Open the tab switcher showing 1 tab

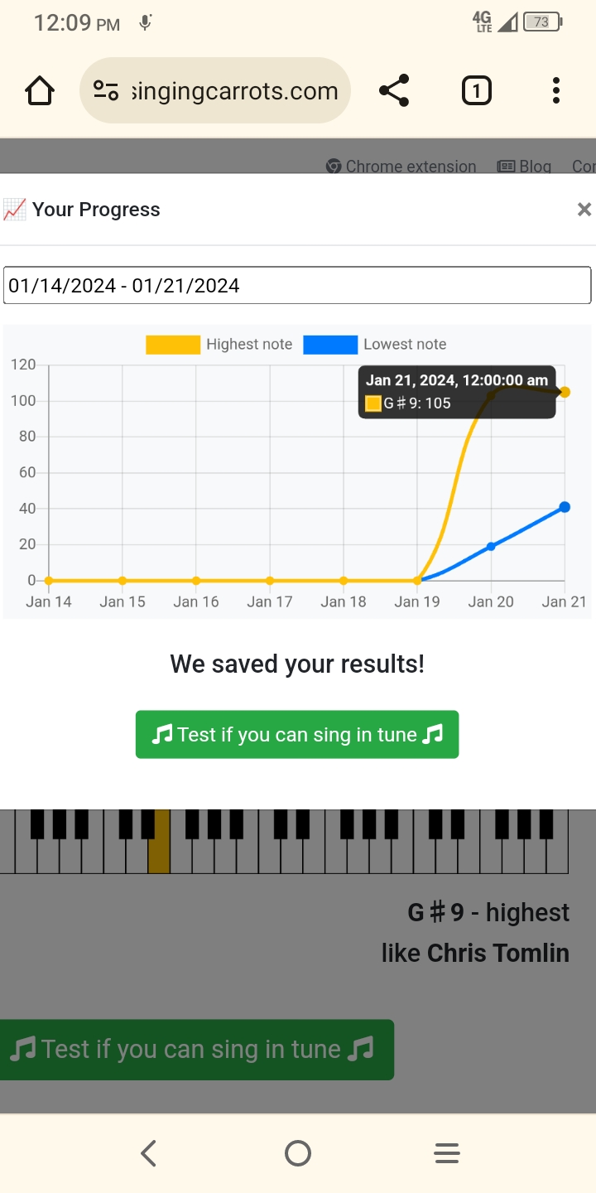click(x=476, y=90)
